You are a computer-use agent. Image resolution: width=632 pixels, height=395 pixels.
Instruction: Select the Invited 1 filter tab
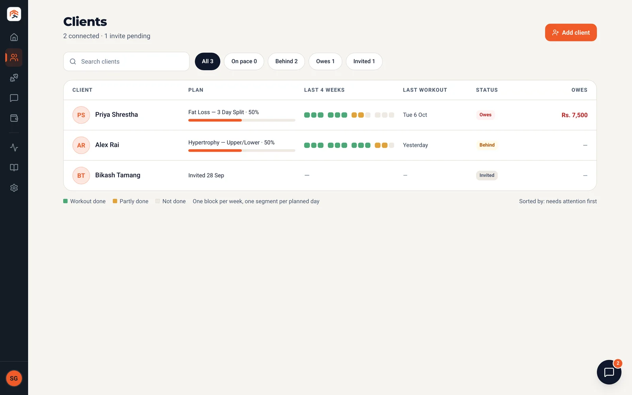click(x=364, y=61)
